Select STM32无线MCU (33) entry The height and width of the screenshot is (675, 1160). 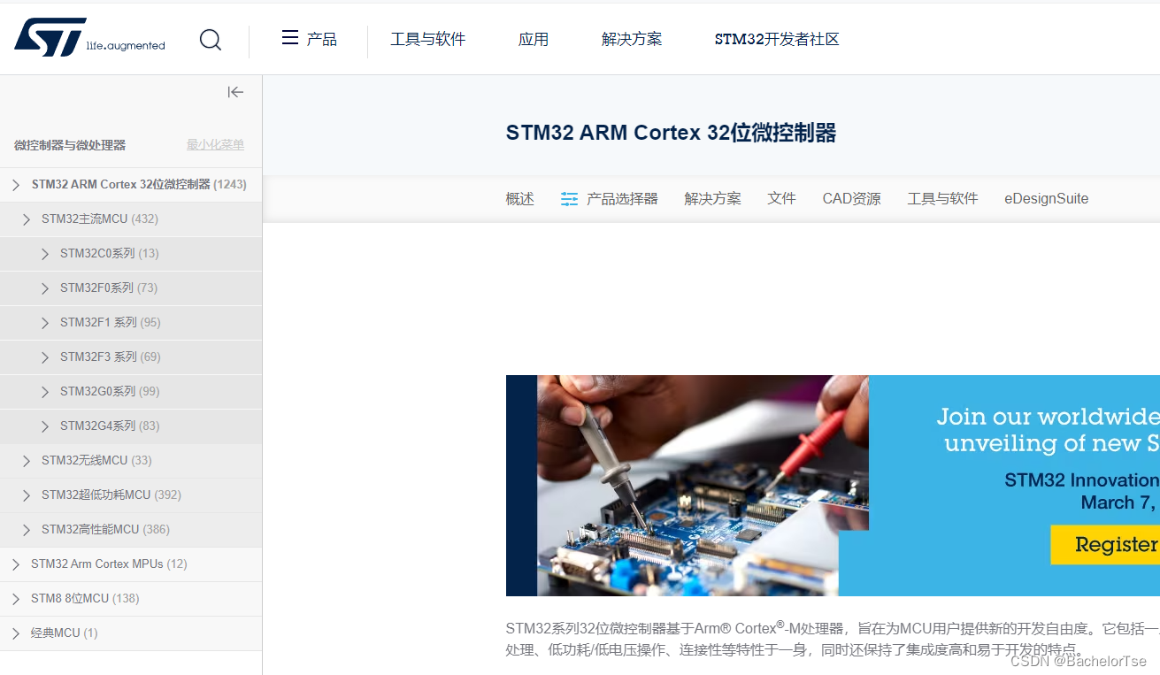click(96, 460)
